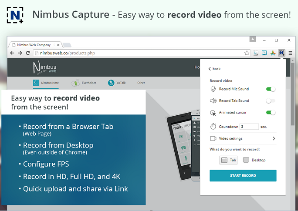
Task: Click the colorful pinwheel extension icon
Action: 273,53
